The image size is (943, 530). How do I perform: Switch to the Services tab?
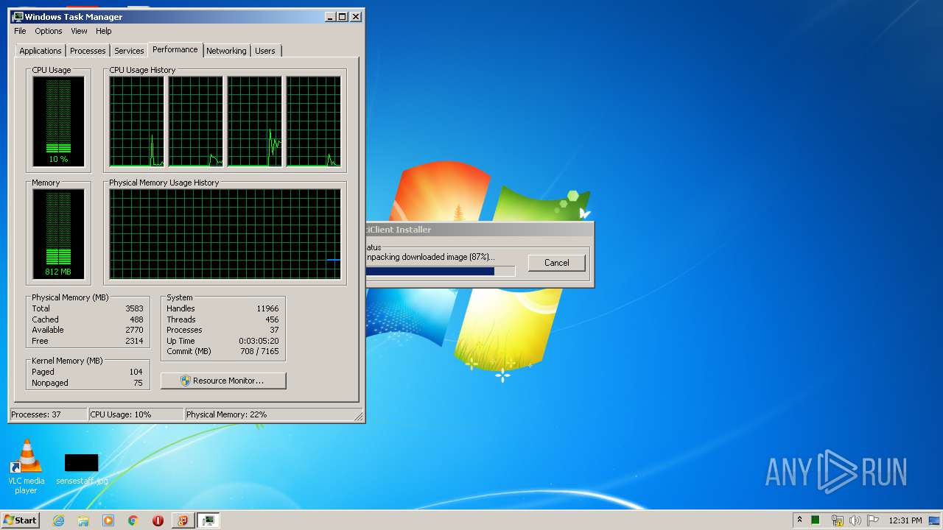pos(129,51)
